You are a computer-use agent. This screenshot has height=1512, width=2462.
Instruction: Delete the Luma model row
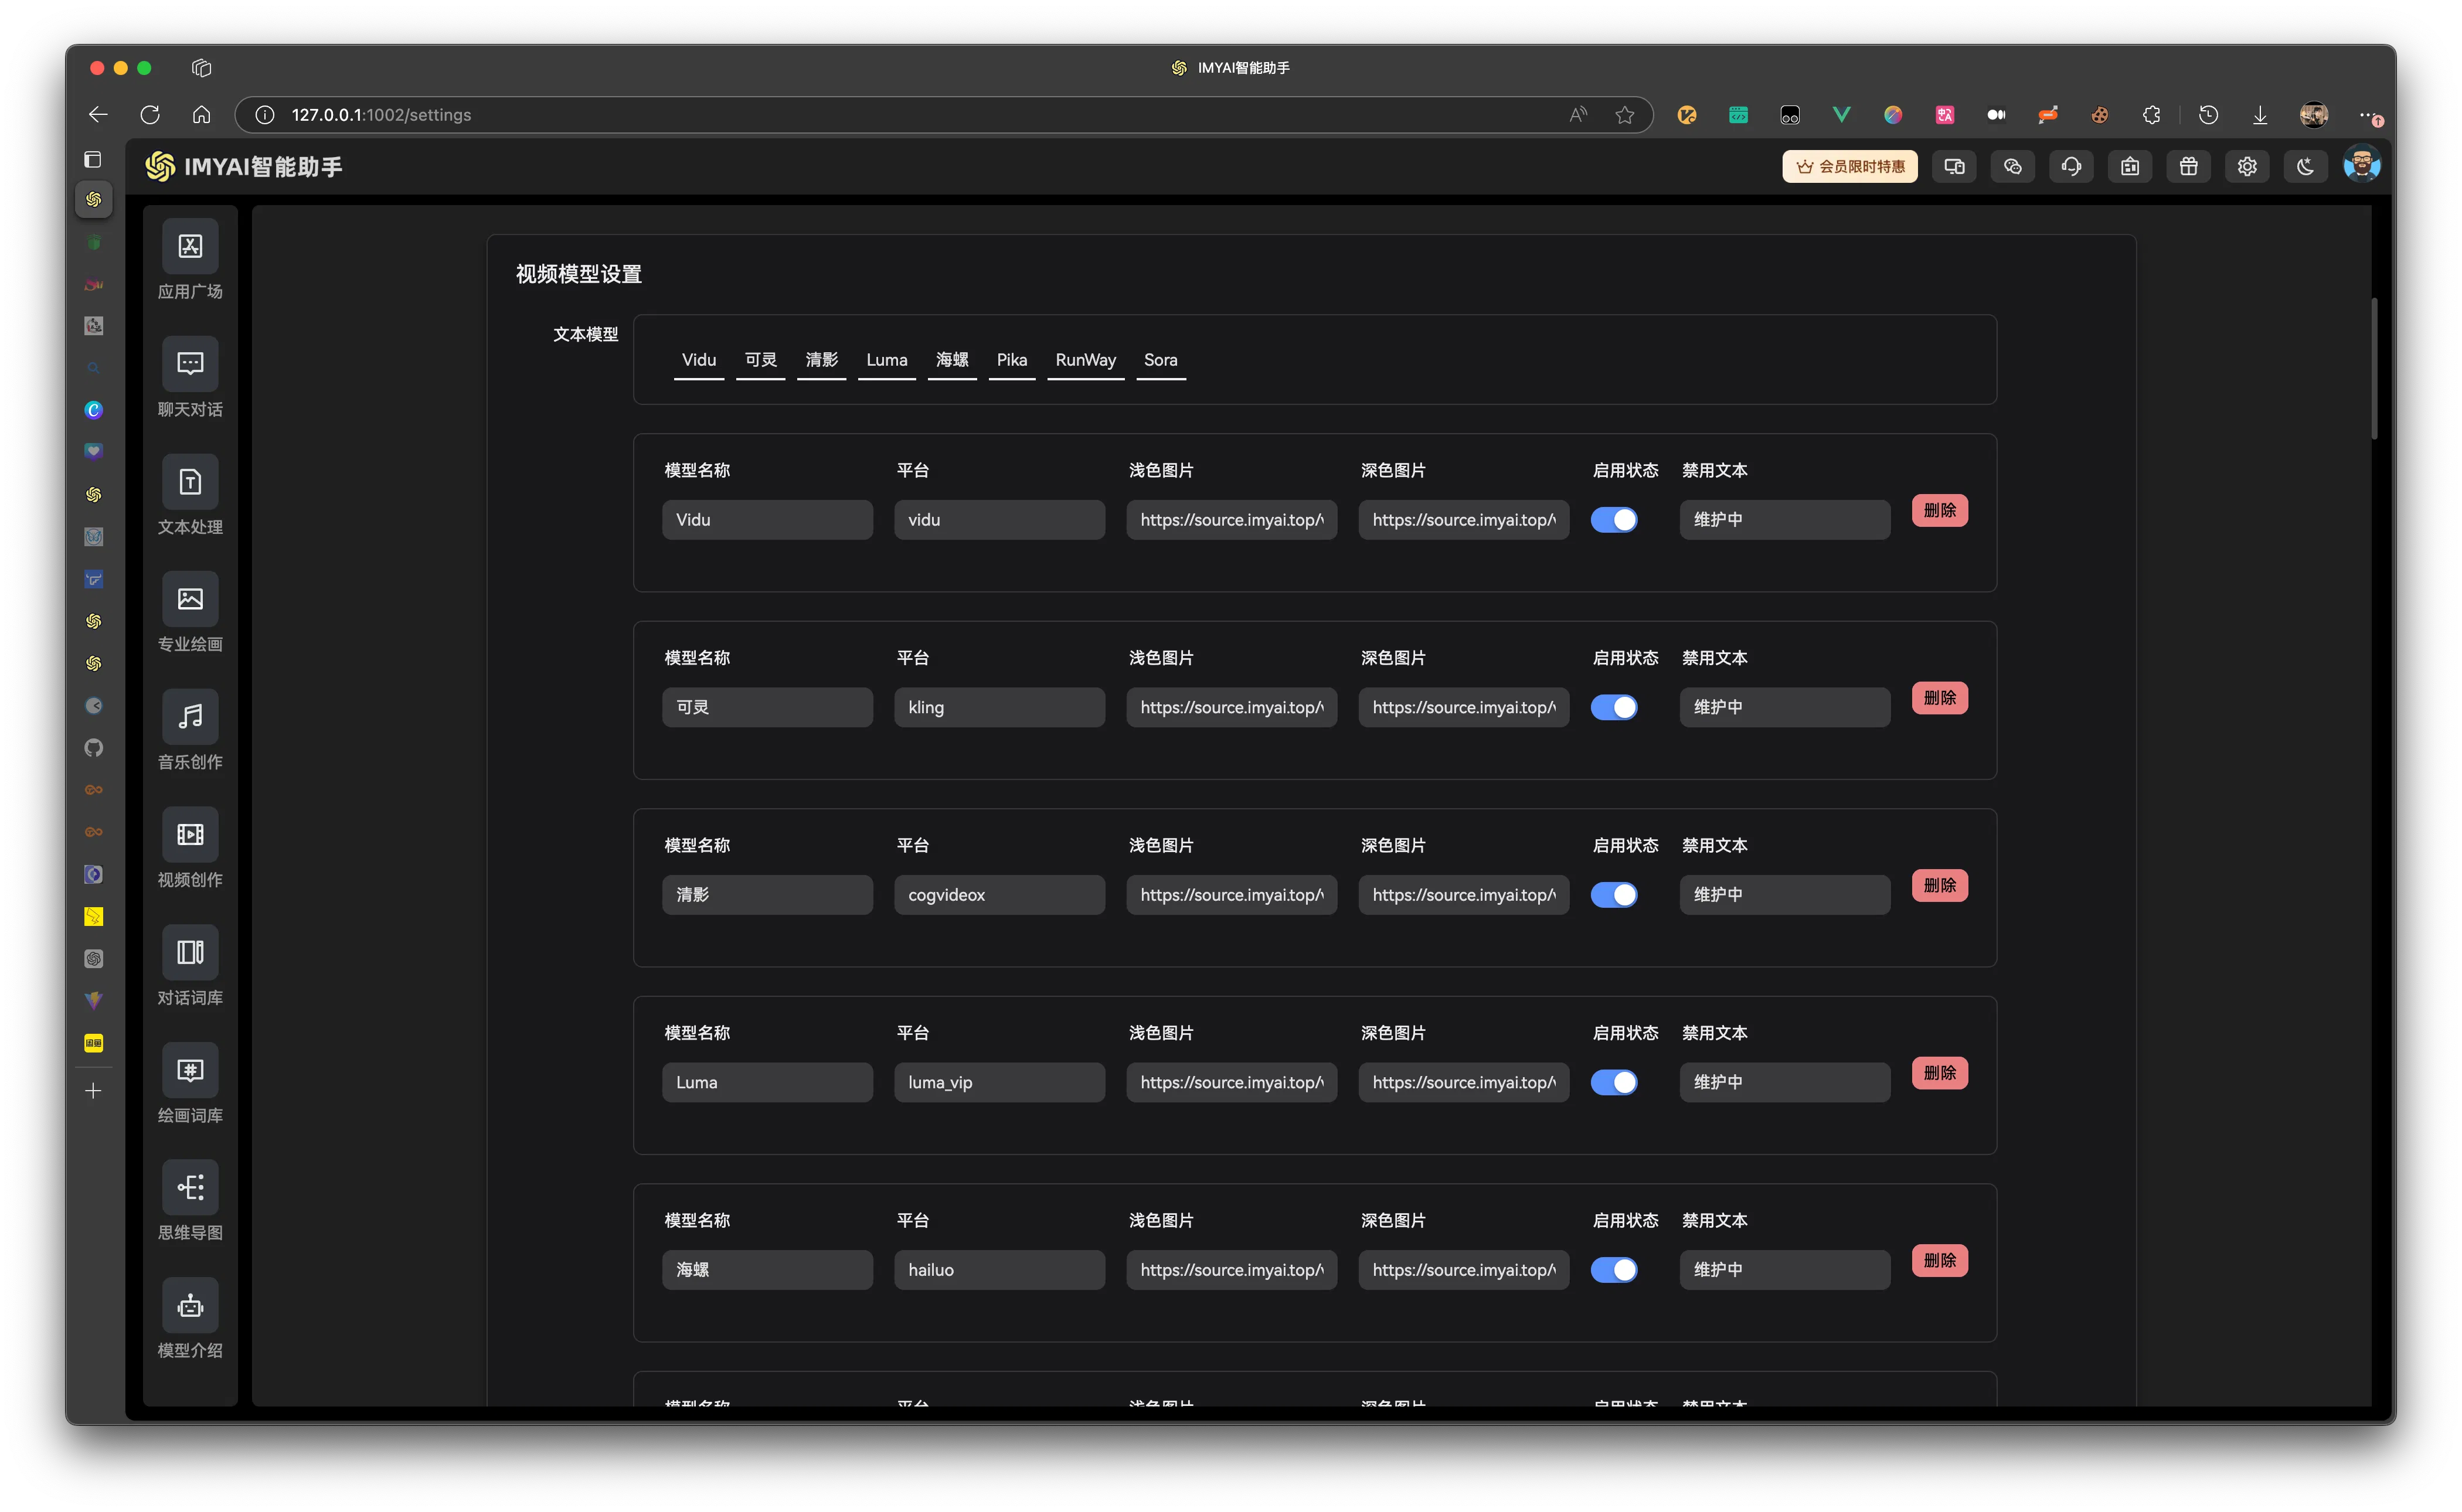pos(1939,1073)
